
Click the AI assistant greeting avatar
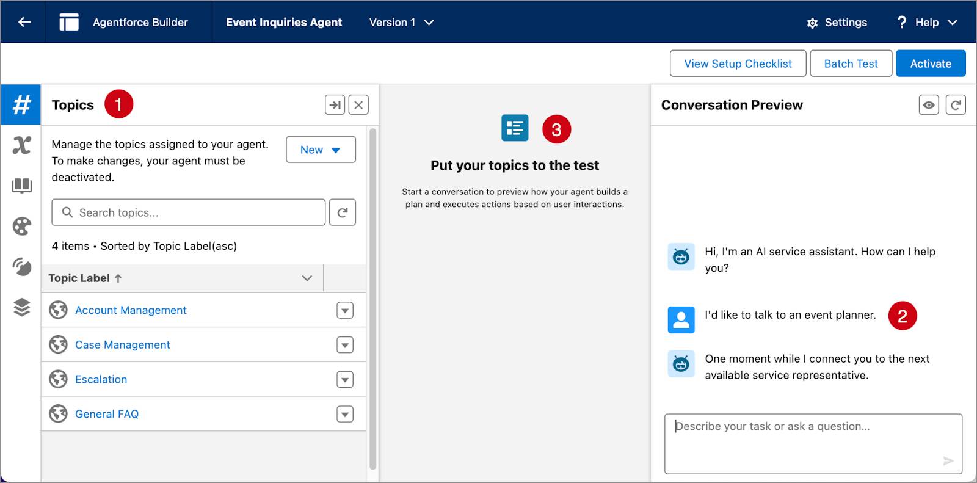coord(681,257)
